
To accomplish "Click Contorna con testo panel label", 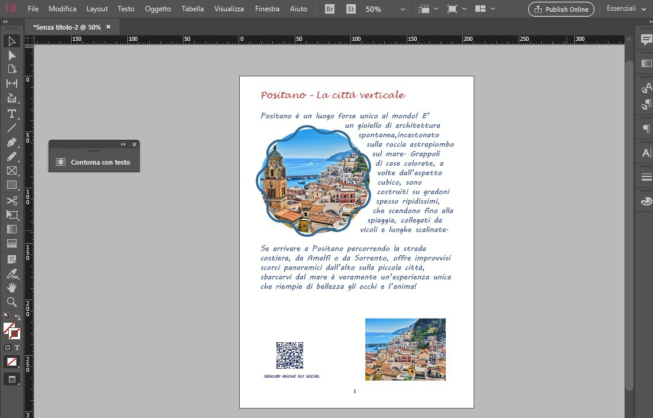I will coord(101,162).
